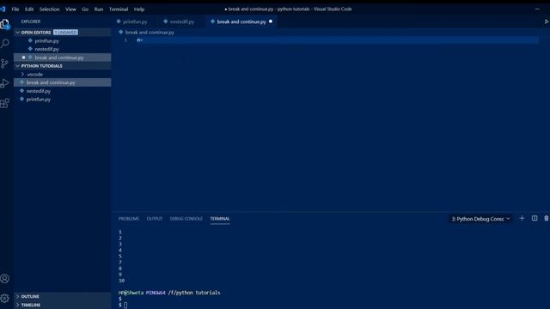Open the Edit menu
Viewport: 550px width, 309px height.
point(29,9)
